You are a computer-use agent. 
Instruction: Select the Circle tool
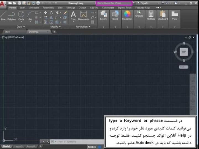pyautogui.click(x=21, y=16)
